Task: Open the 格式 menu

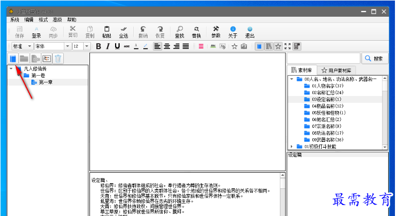Action: tap(43, 20)
